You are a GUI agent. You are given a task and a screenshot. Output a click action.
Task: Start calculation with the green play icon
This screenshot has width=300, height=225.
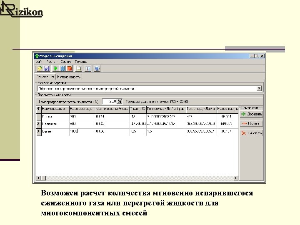55,68
